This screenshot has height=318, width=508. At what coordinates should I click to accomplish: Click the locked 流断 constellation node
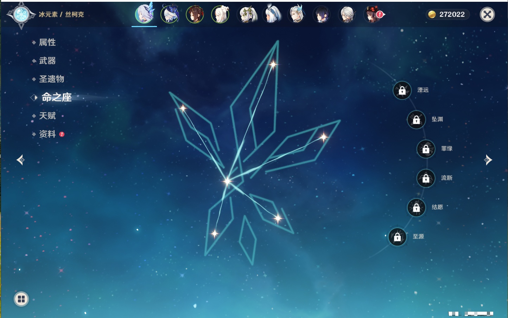coord(426,178)
